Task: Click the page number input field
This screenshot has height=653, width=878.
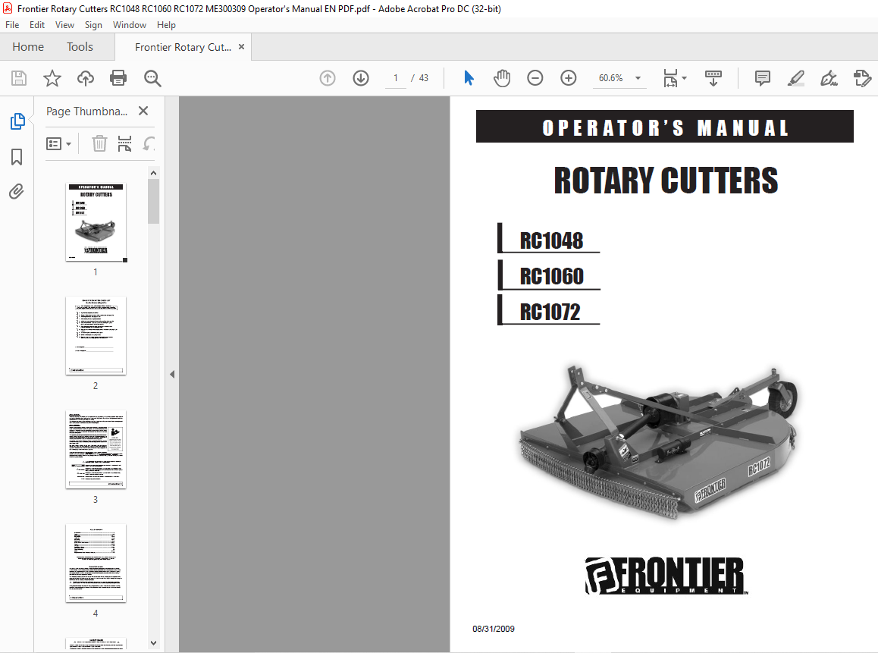Action: pyautogui.click(x=395, y=78)
